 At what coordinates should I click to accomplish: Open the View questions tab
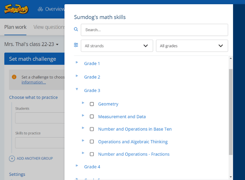49,27
